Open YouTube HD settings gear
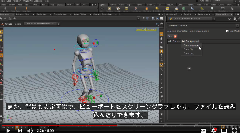The width and height of the screenshot is (240, 133). pos(214,131)
